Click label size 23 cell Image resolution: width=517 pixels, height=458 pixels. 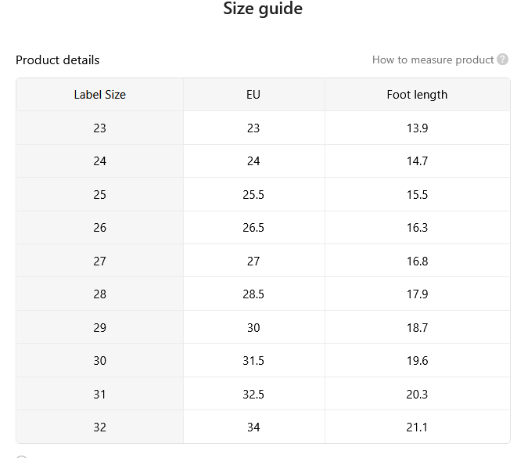pyautogui.click(x=100, y=128)
